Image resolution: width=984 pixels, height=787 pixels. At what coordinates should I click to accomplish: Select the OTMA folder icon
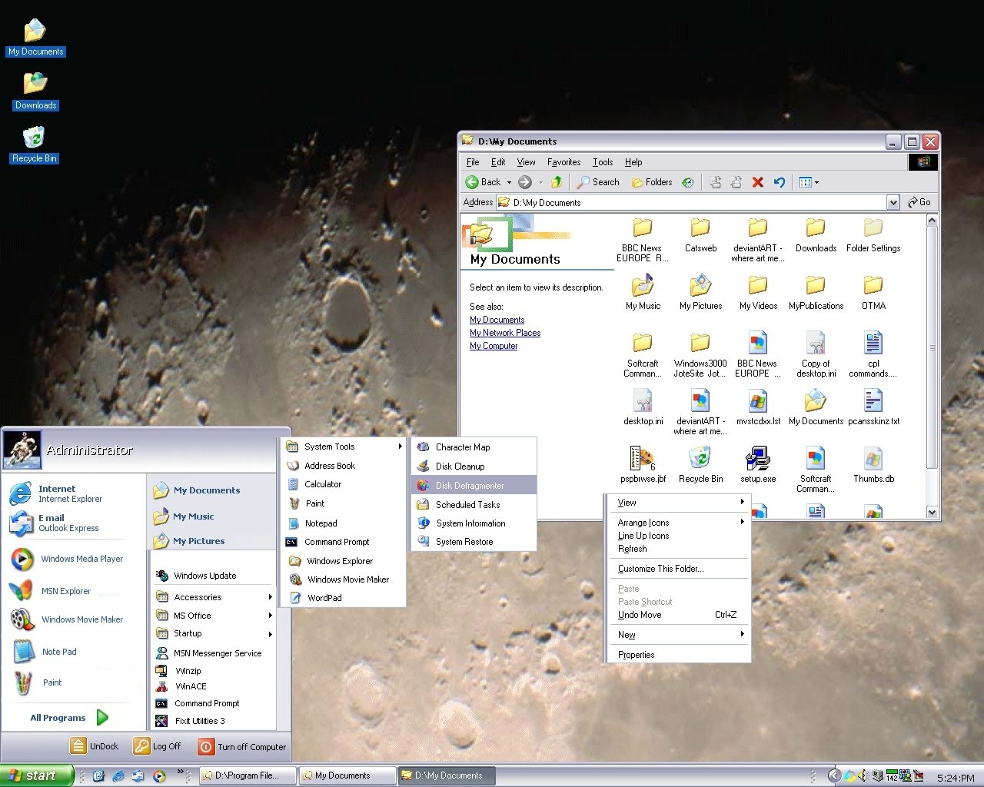pos(873,285)
